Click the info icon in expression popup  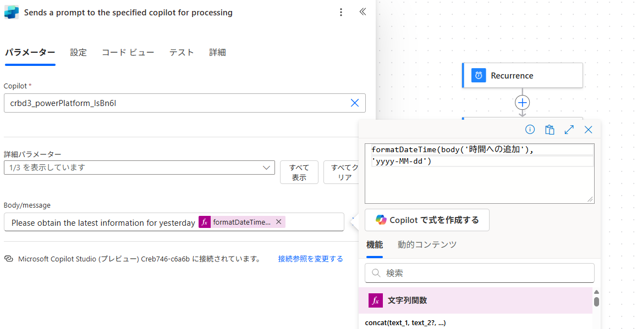click(530, 130)
